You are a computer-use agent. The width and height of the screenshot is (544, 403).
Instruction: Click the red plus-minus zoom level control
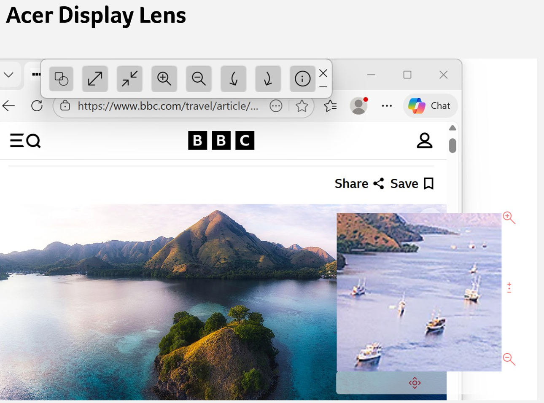(x=509, y=287)
